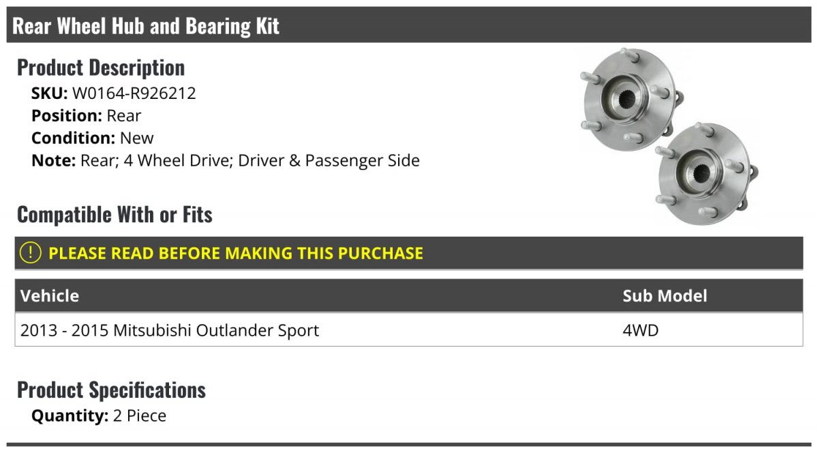Click the Condition: New line
Viewport: 818px width, 453px height.
tap(93, 138)
